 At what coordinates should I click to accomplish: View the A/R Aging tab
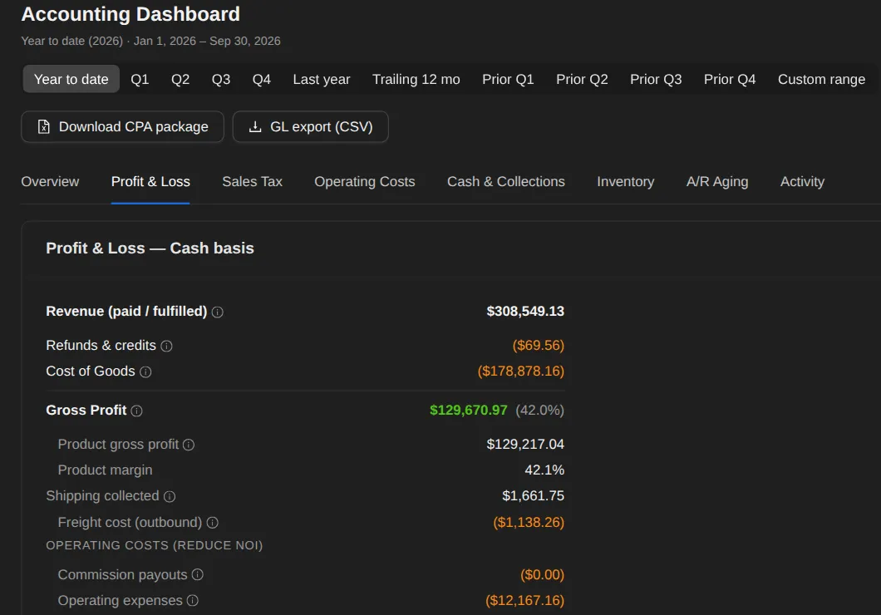click(717, 182)
